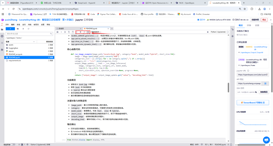Collapse the right panel with the double chevron
Image resolution: width=273 pixels, height=146 pixels.
click(271, 20)
